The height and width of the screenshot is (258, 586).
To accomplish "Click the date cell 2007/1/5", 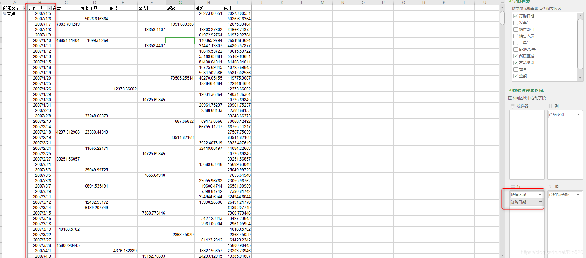I will (x=40, y=14).
